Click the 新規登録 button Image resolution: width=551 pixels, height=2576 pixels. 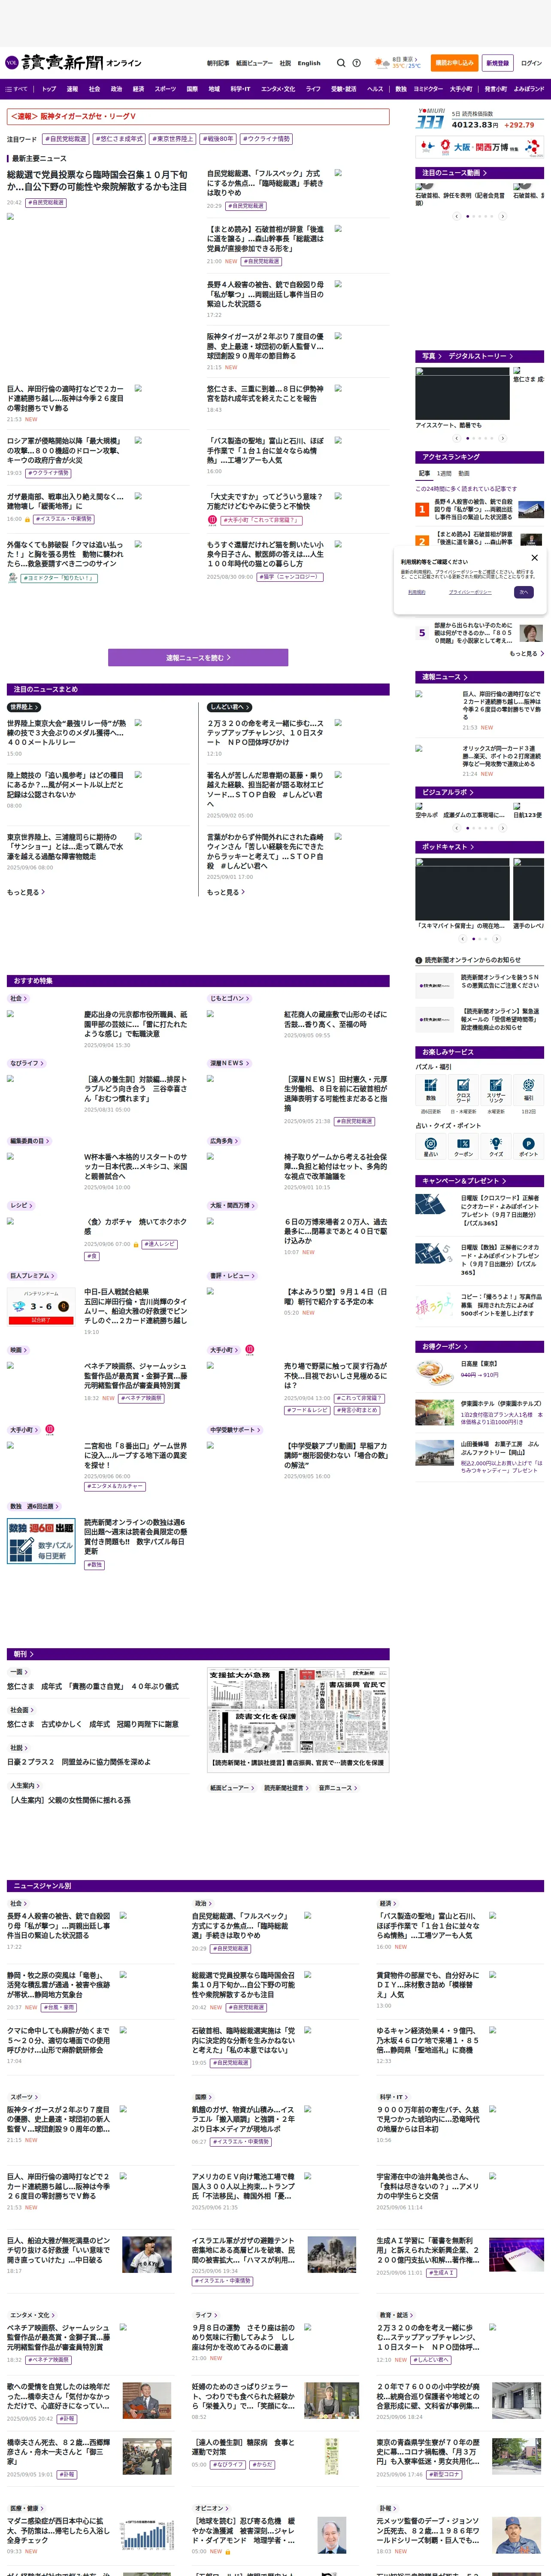(x=498, y=63)
